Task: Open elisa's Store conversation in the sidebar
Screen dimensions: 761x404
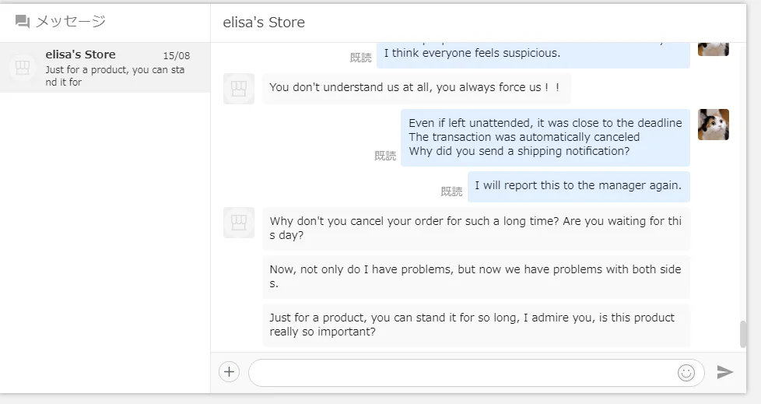Action: [105, 68]
